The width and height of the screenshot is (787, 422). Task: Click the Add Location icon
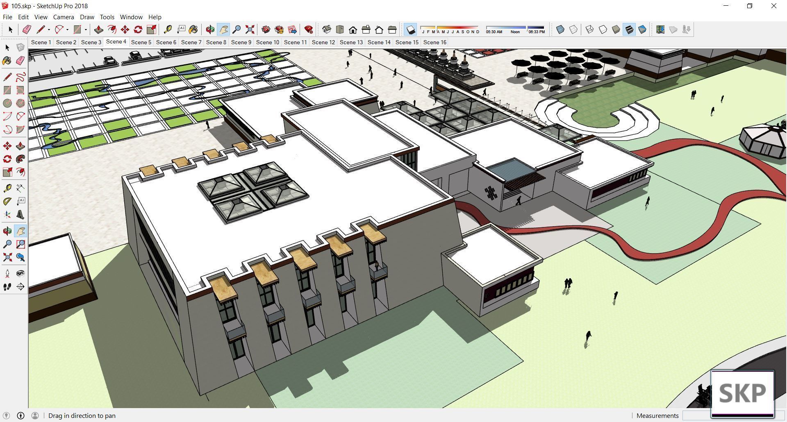[660, 29]
